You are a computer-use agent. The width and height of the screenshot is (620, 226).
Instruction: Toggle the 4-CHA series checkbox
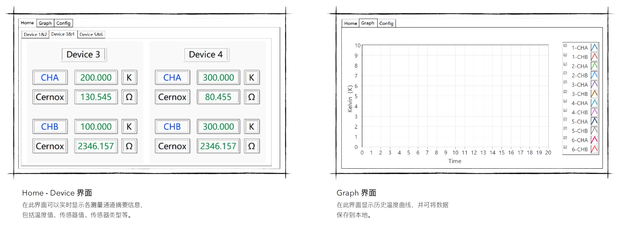pyautogui.click(x=565, y=101)
